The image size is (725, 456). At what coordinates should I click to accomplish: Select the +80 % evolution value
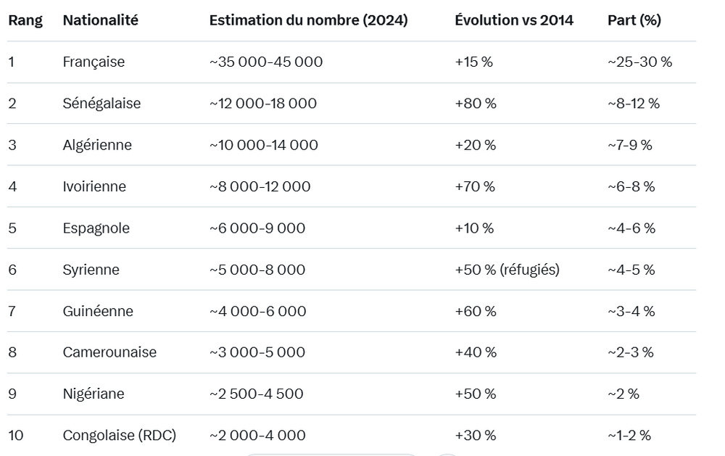tap(476, 104)
